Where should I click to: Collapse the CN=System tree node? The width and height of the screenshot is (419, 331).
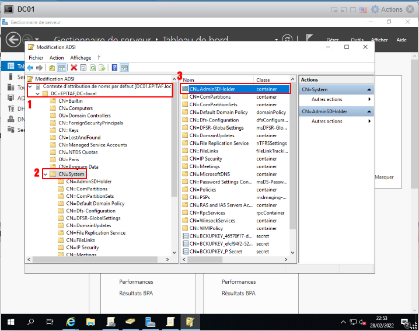tap(46, 174)
